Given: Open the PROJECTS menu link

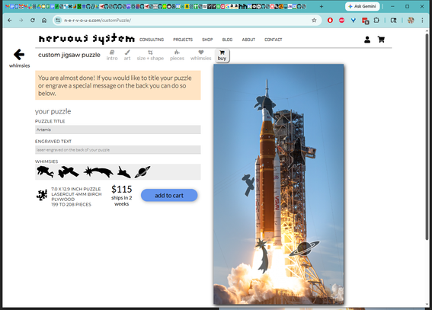Looking at the screenshot, I should pyautogui.click(x=183, y=40).
